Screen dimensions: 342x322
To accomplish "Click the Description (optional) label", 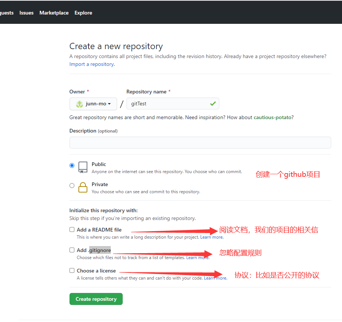I will click(x=93, y=131).
